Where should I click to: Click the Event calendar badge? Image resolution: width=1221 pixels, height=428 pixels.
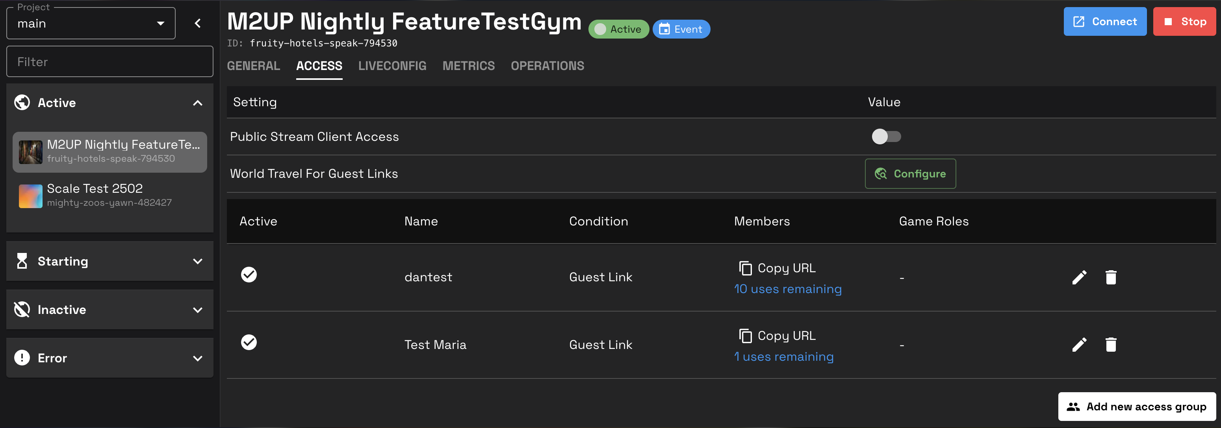coord(681,30)
